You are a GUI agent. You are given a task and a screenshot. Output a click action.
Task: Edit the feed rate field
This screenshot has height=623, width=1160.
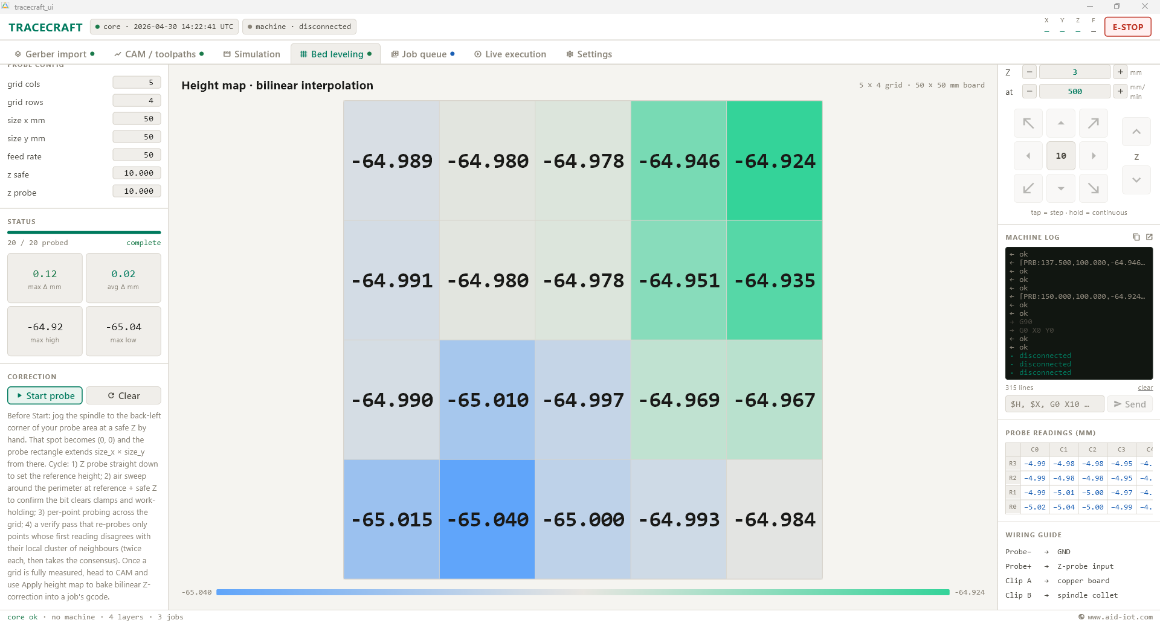point(137,155)
